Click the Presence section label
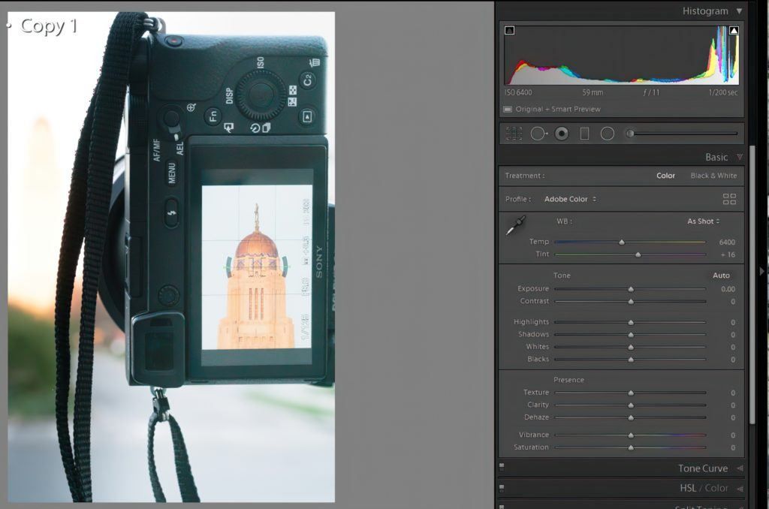This screenshot has width=769, height=509. pyautogui.click(x=569, y=380)
